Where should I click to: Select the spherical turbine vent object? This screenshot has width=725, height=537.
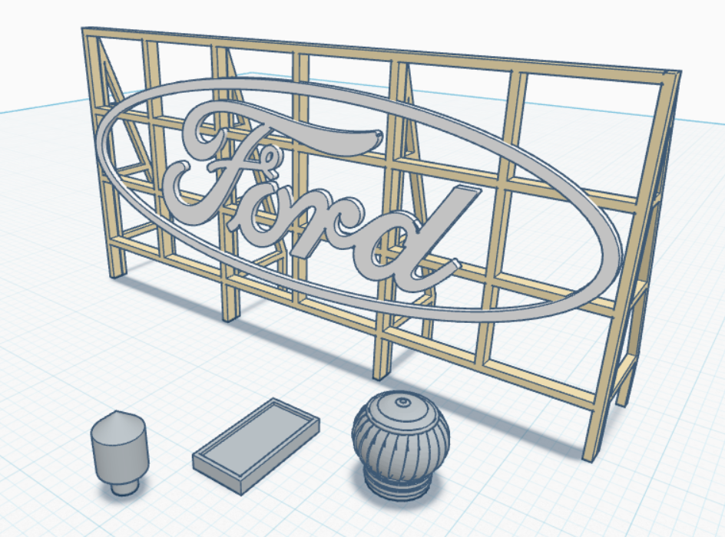pyautogui.click(x=400, y=445)
